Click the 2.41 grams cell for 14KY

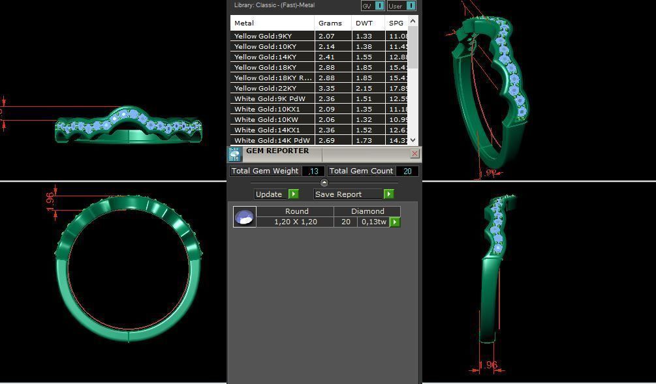coord(333,57)
